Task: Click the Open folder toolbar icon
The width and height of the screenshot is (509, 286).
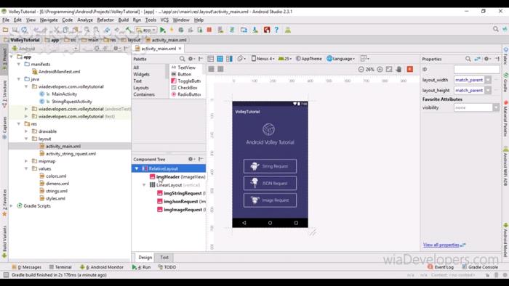Action: point(6,30)
